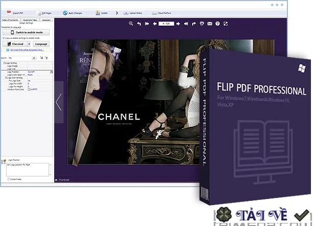Go to the previous page arrow icon
Screen dimensions: 313x226
click(154, 24)
